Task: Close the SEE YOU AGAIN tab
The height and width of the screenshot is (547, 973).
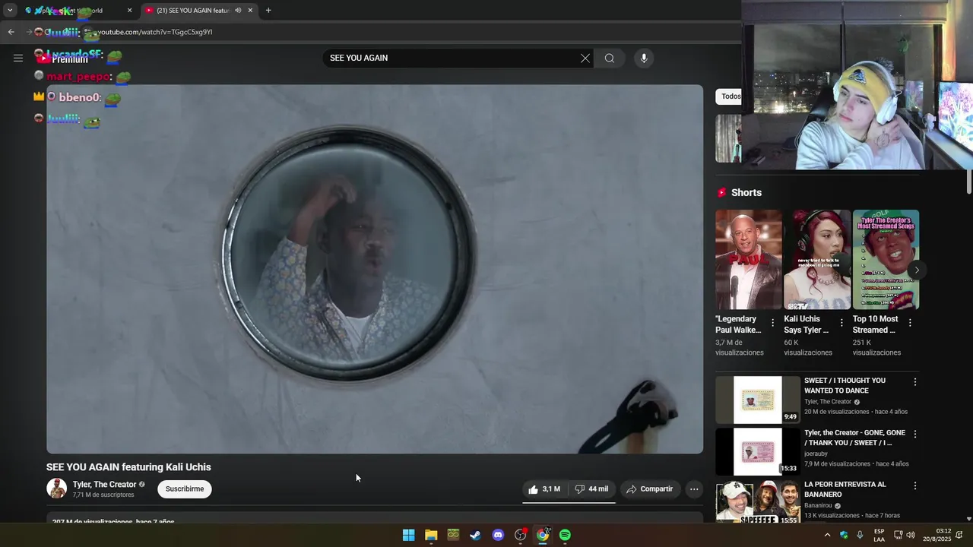Action: tap(250, 11)
